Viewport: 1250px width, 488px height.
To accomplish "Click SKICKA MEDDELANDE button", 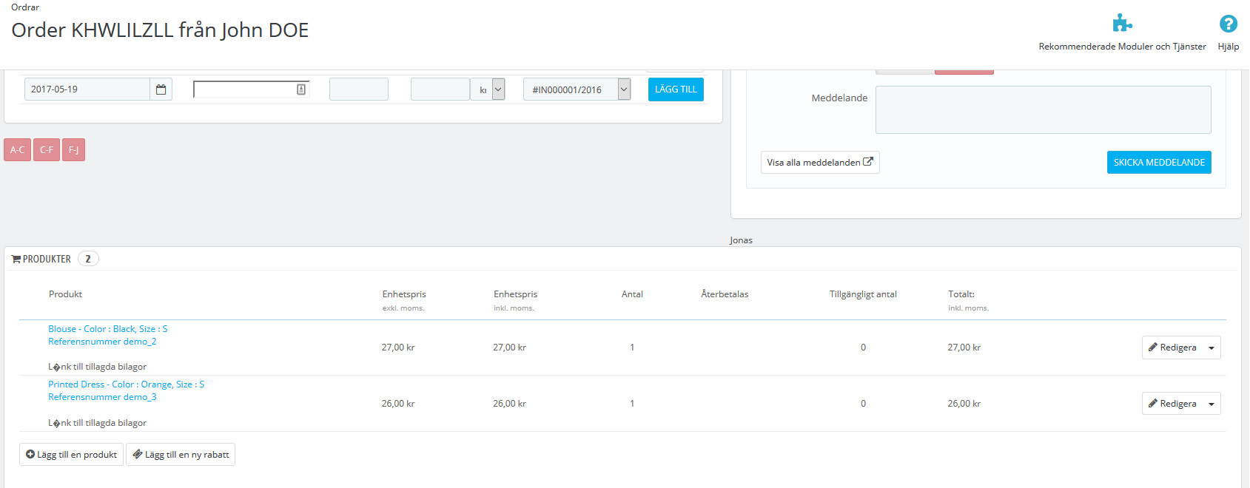I will pos(1159,163).
